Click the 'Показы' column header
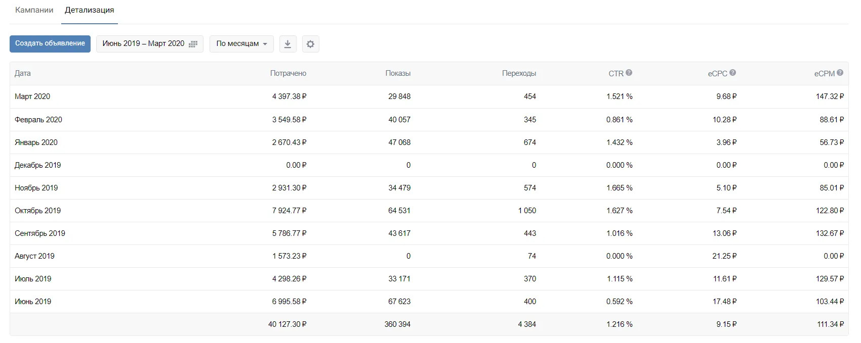This screenshot has width=861, height=343. 398,73
